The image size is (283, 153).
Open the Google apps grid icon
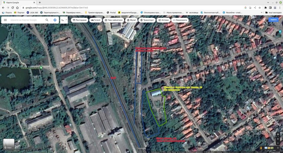click(x=264, y=20)
